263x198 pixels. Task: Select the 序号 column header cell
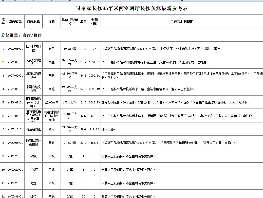[3, 22]
